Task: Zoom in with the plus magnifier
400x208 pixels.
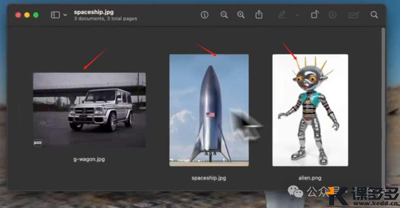Action: (x=241, y=14)
